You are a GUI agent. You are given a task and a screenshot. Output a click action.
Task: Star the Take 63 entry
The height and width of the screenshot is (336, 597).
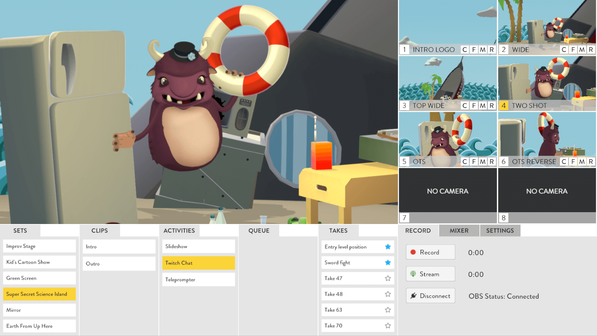(x=388, y=310)
